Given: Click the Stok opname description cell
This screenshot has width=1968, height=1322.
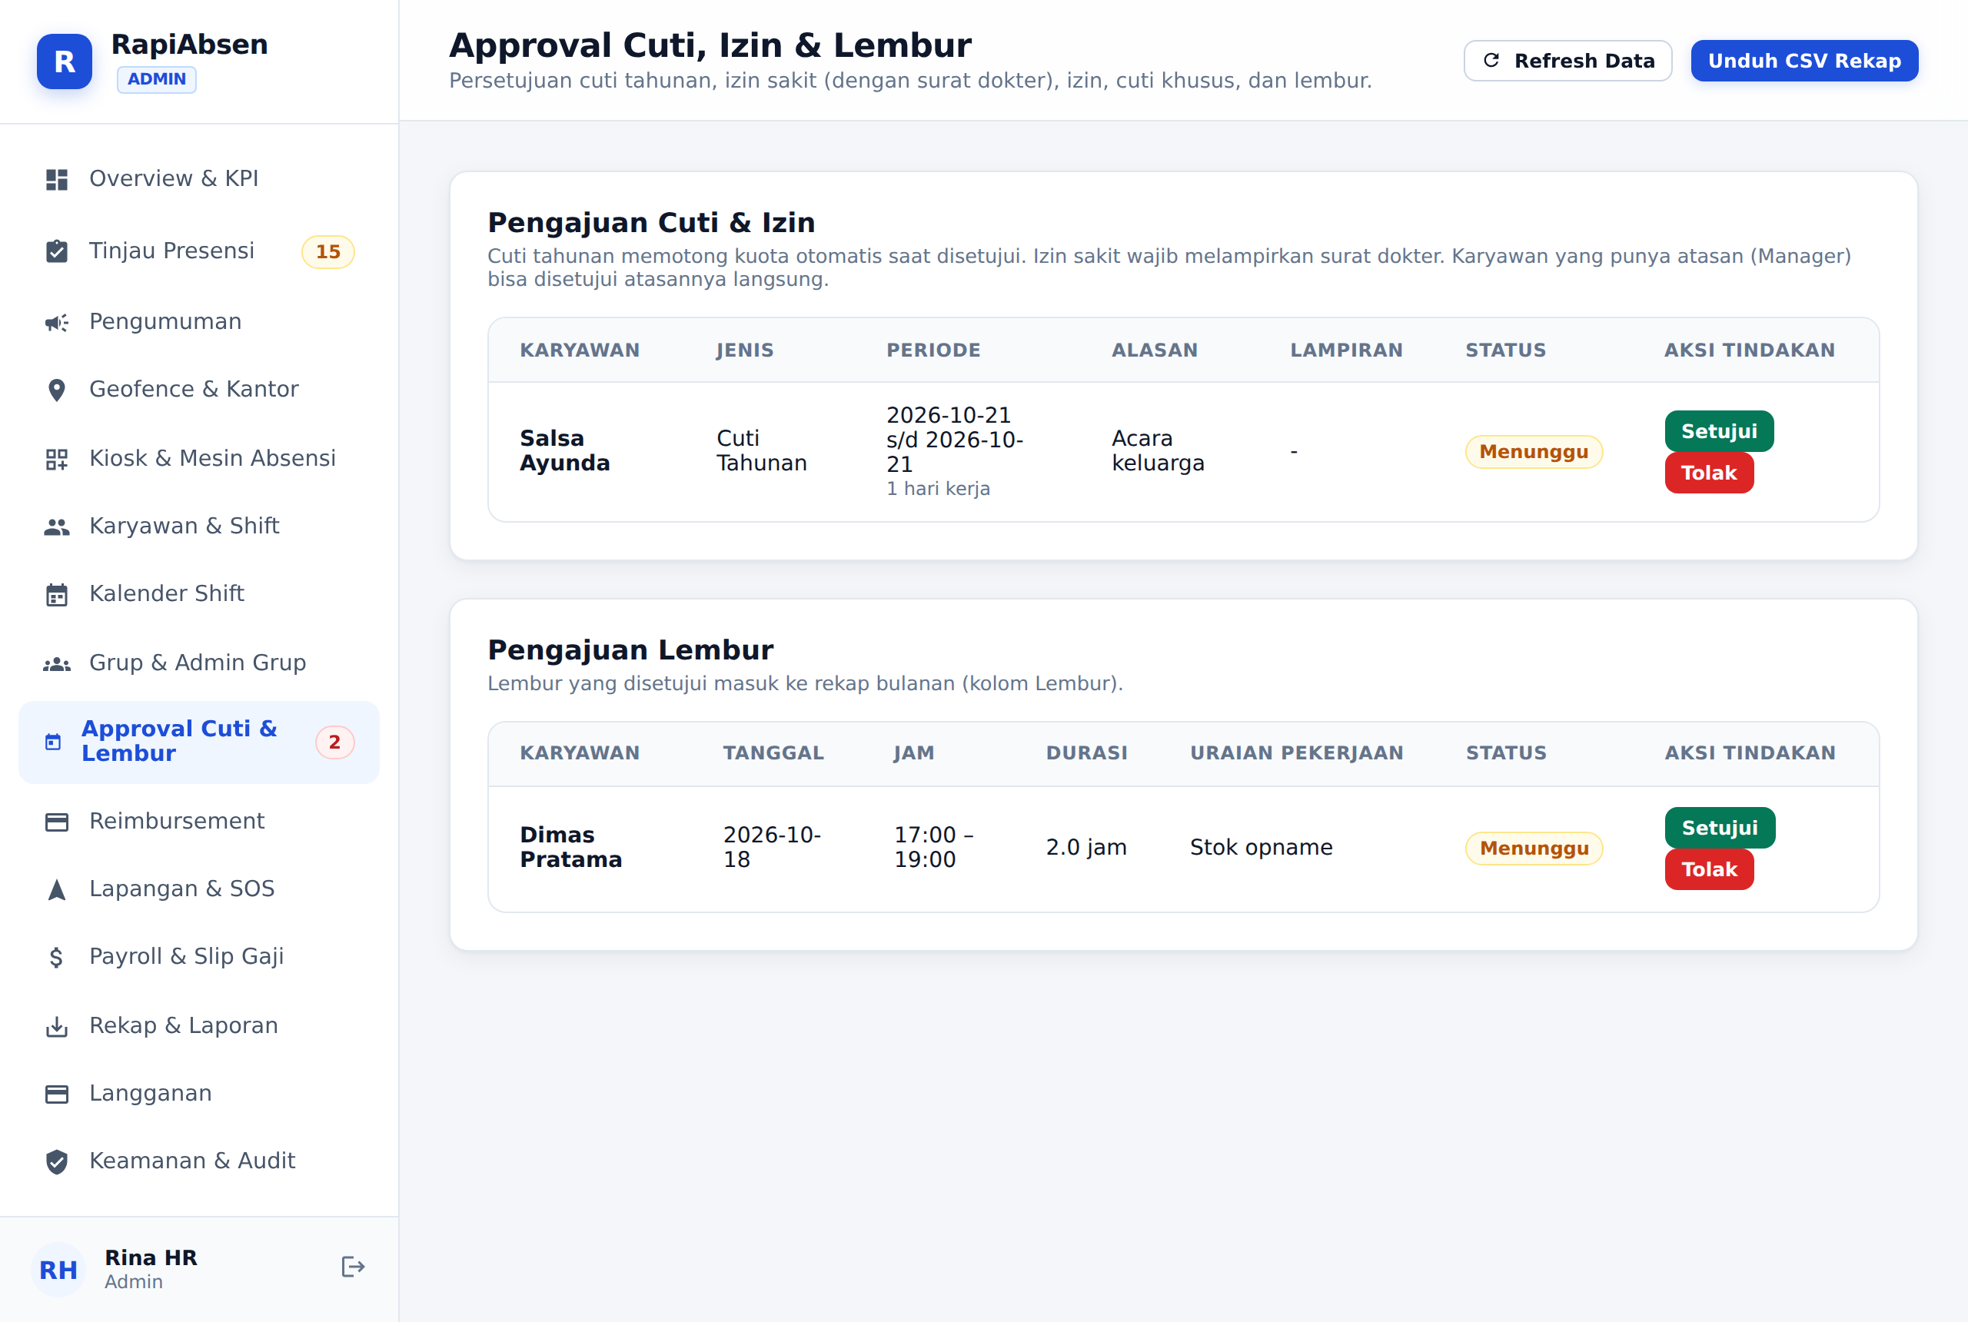Looking at the screenshot, I should (1261, 847).
